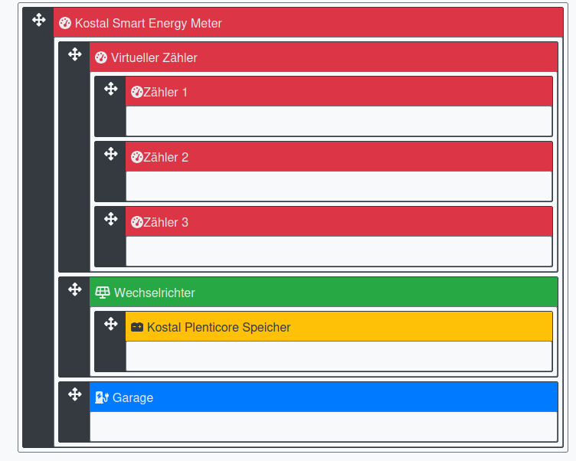
Task: Click the empty drop area under Zähler 3
Action: pyautogui.click(x=339, y=251)
